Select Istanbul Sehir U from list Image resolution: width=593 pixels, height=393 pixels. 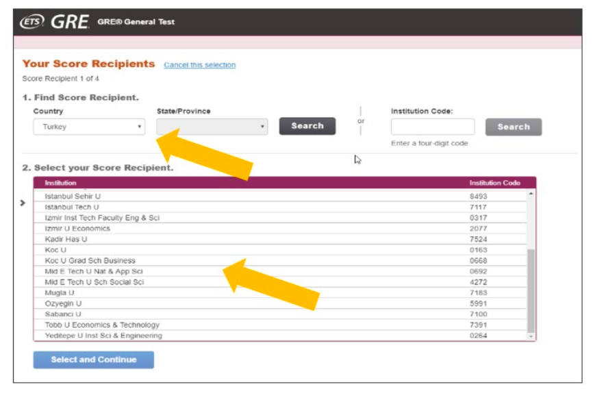coord(73,196)
